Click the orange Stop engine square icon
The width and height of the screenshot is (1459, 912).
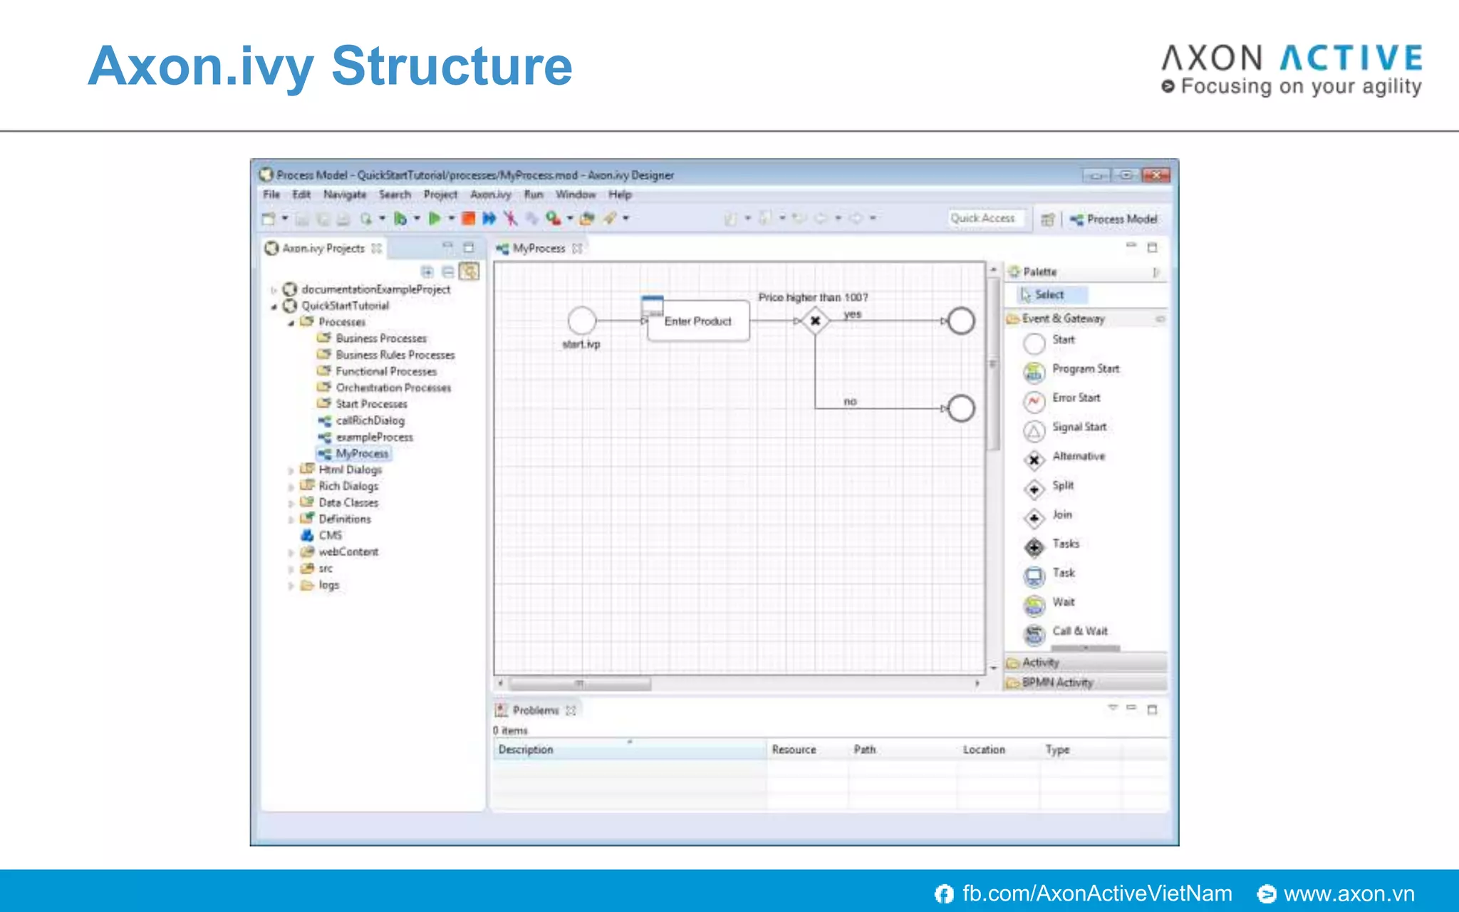(468, 219)
